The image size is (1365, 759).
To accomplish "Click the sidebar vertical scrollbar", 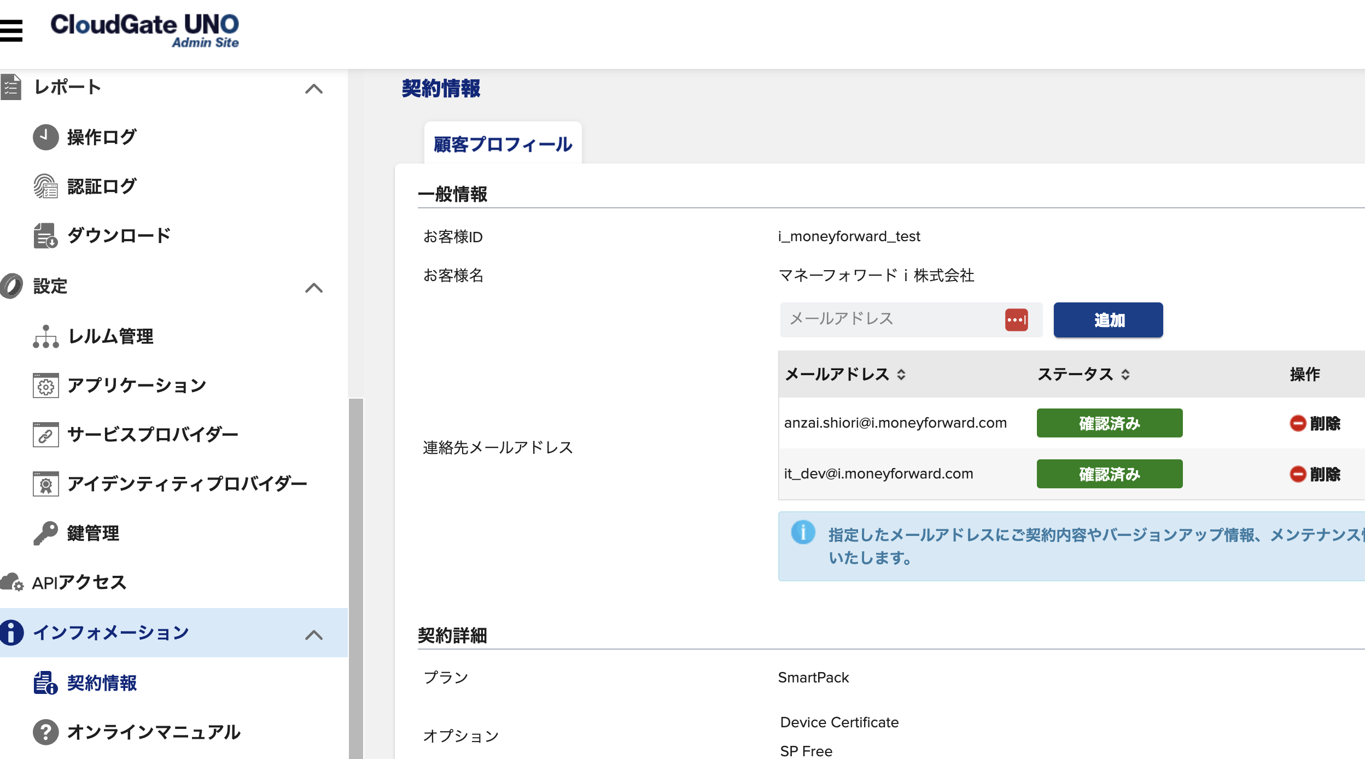I will [356, 578].
